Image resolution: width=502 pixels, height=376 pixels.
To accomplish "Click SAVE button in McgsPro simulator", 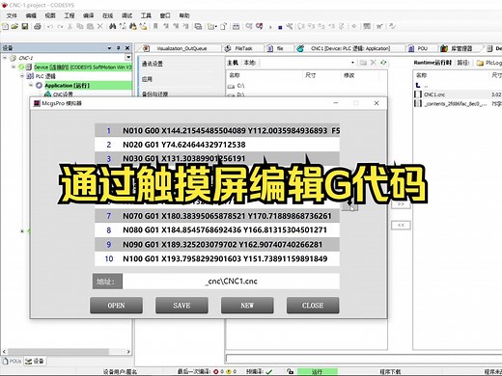I will pos(181,305).
